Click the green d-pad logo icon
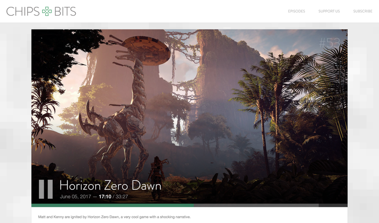This screenshot has width=379, height=223. [x=47, y=11]
